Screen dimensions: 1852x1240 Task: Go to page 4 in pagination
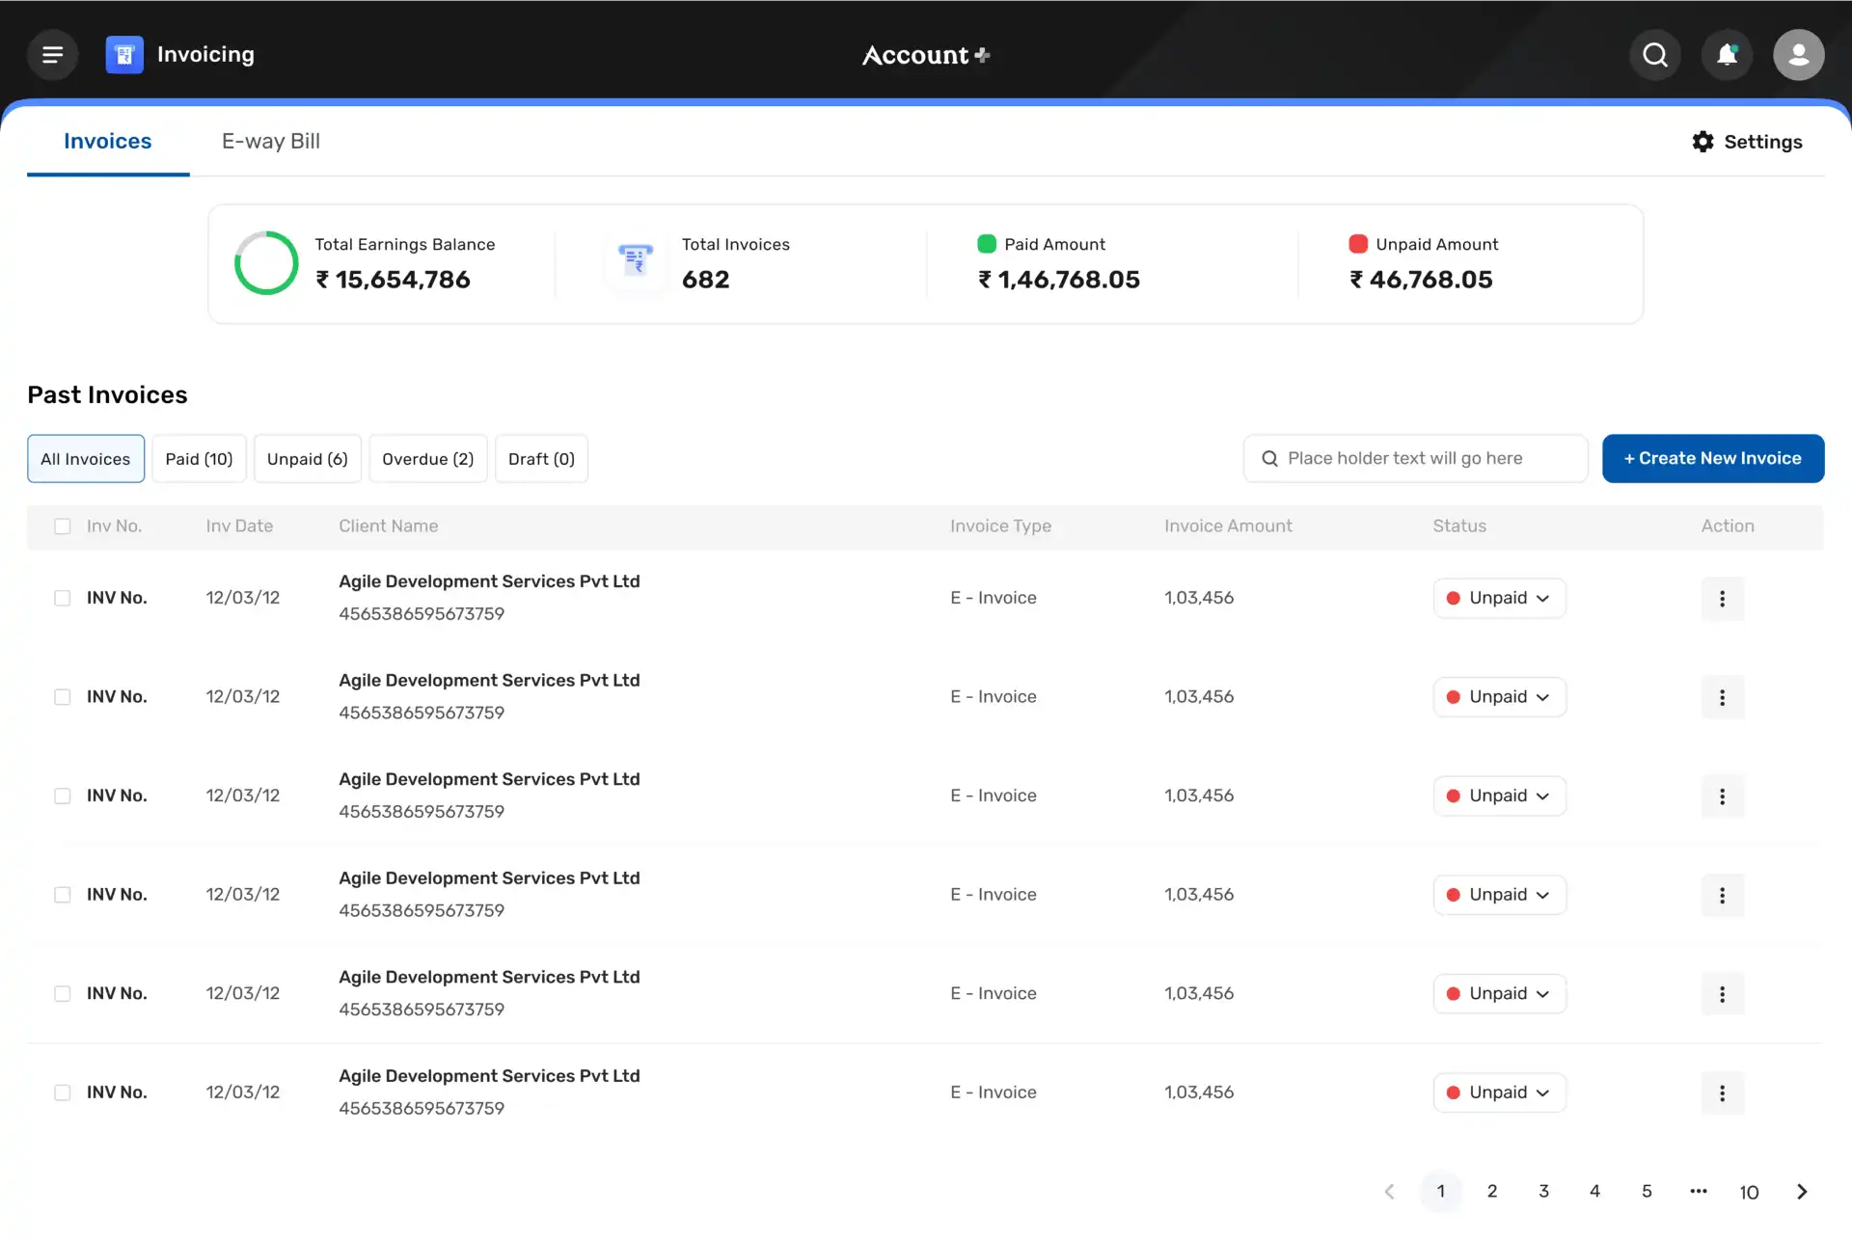point(1595,1192)
